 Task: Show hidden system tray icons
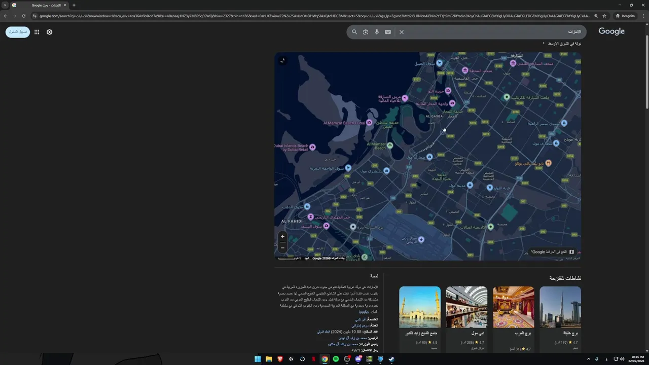point(589,359)
